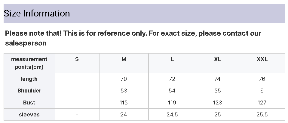288x123 pixels.
Task: Select the sleeves row label
Action: (29, 115)
